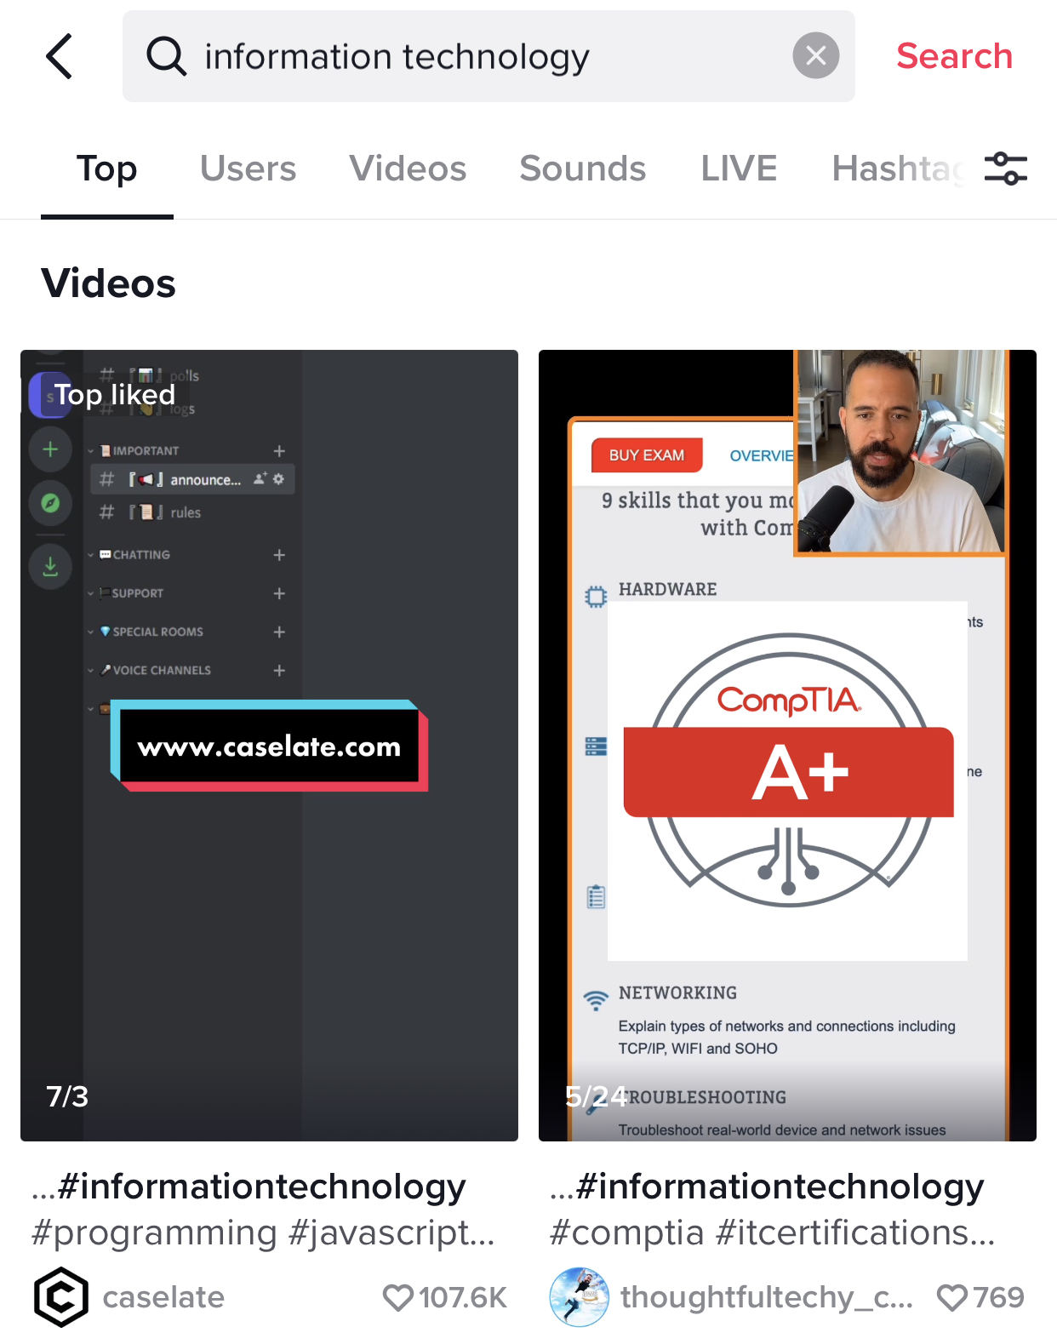
Task: Play the caselate Top liked video
Action: 269,745
